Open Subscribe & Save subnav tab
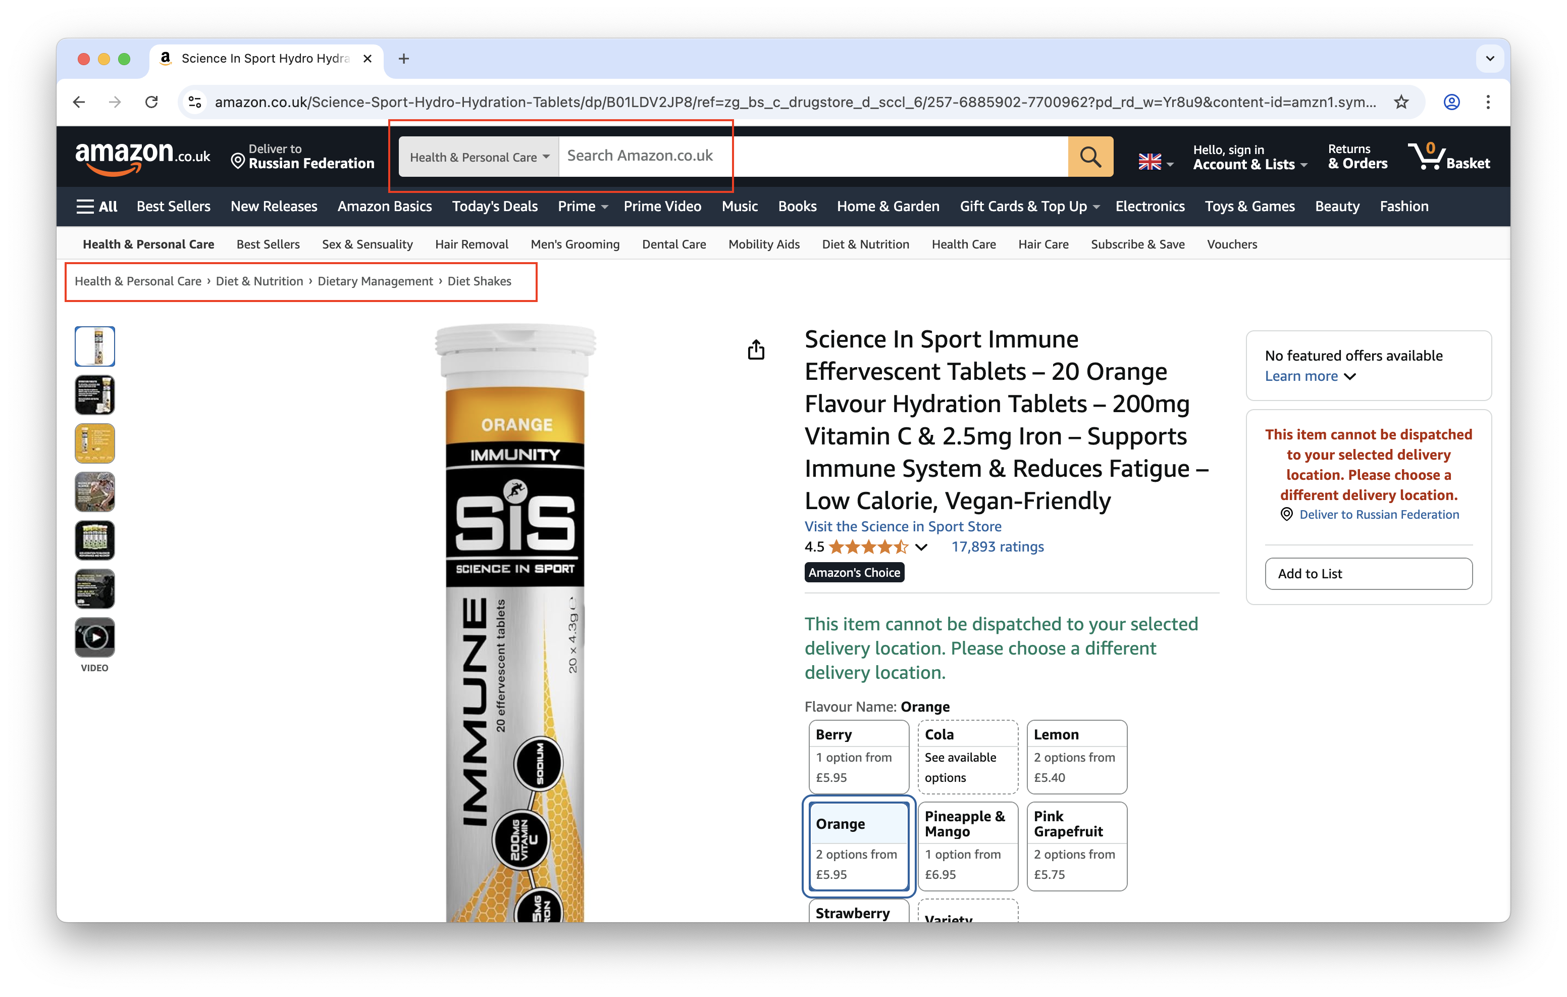 (x=1137, y=244)
